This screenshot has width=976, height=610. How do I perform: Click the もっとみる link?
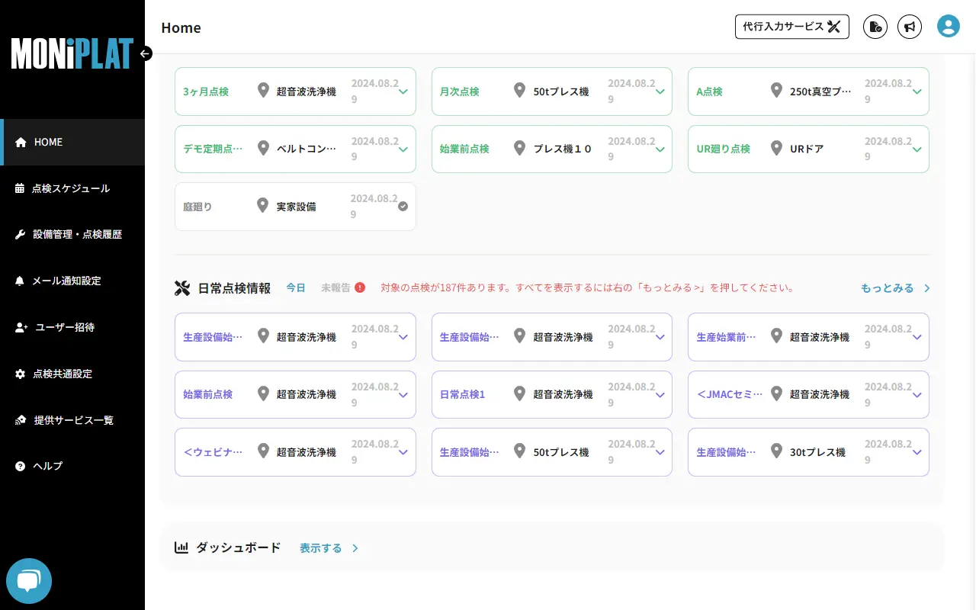click(887, 287)
